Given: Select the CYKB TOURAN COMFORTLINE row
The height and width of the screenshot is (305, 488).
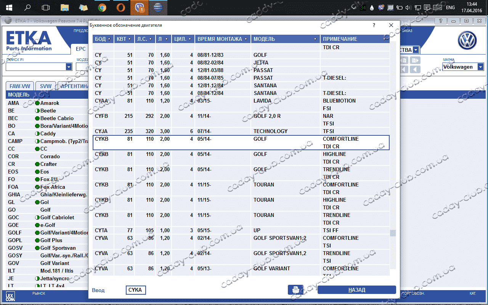Looking at the screenshot, I should pyautogui.click(x=241, y=188).
